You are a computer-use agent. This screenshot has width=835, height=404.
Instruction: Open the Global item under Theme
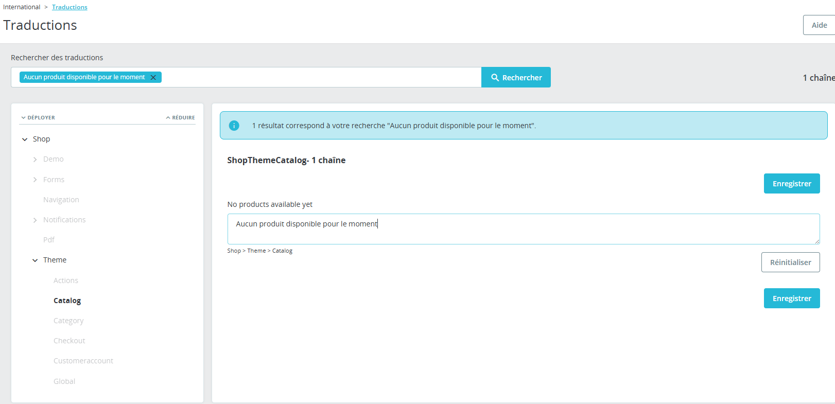pos(64,381)
